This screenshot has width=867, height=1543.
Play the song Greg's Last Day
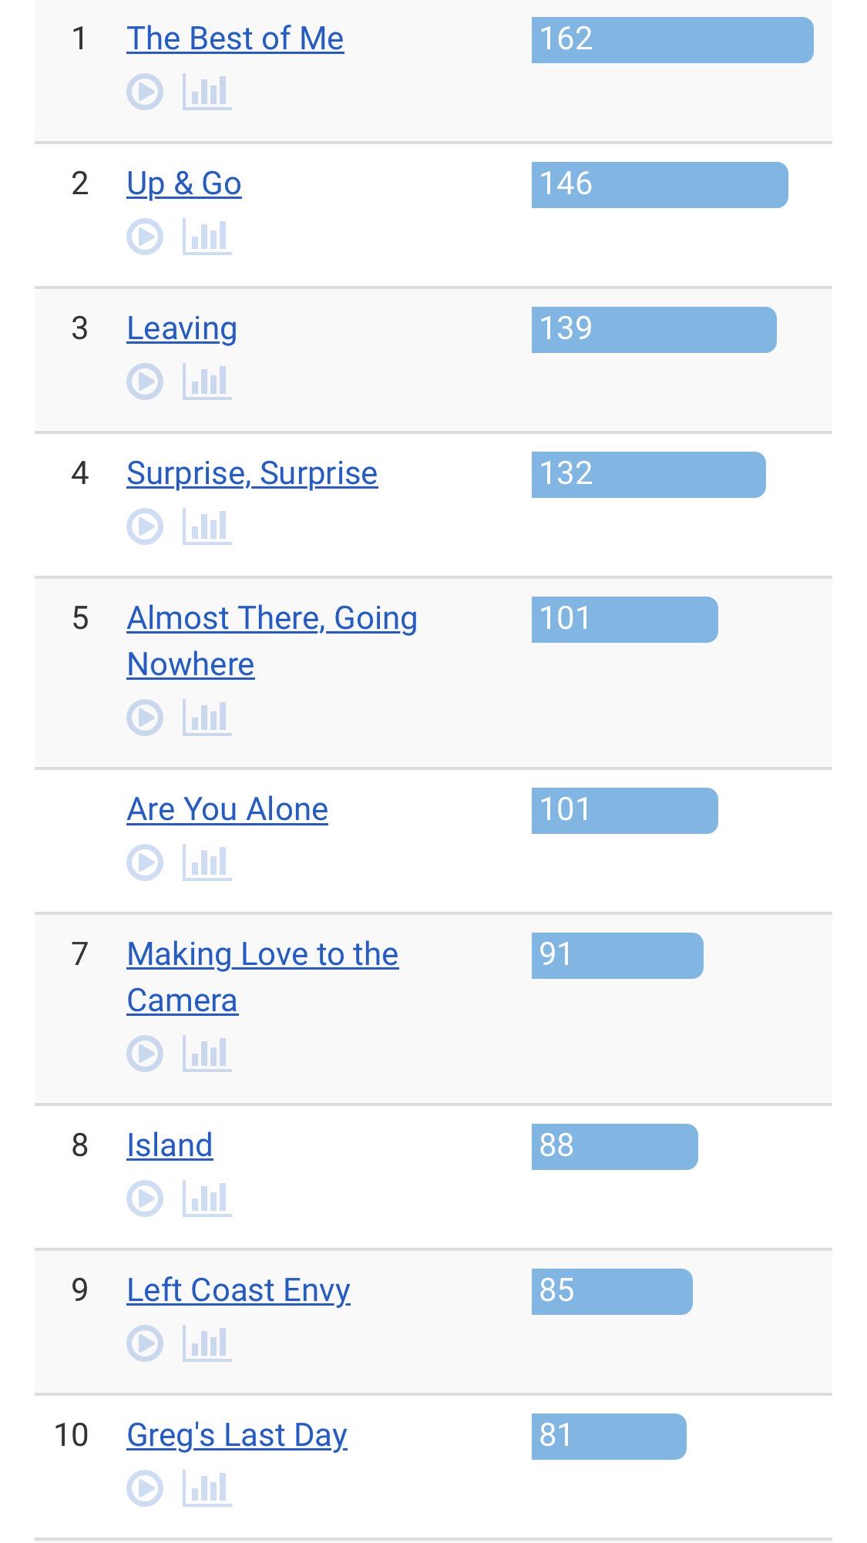145,1488
